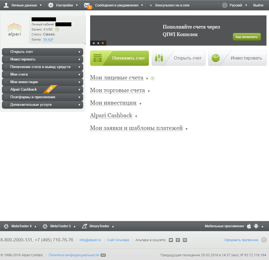The image size is (269, 260).
Task: Expand the Мои лицевые счета section arrow
Action: 147,79
